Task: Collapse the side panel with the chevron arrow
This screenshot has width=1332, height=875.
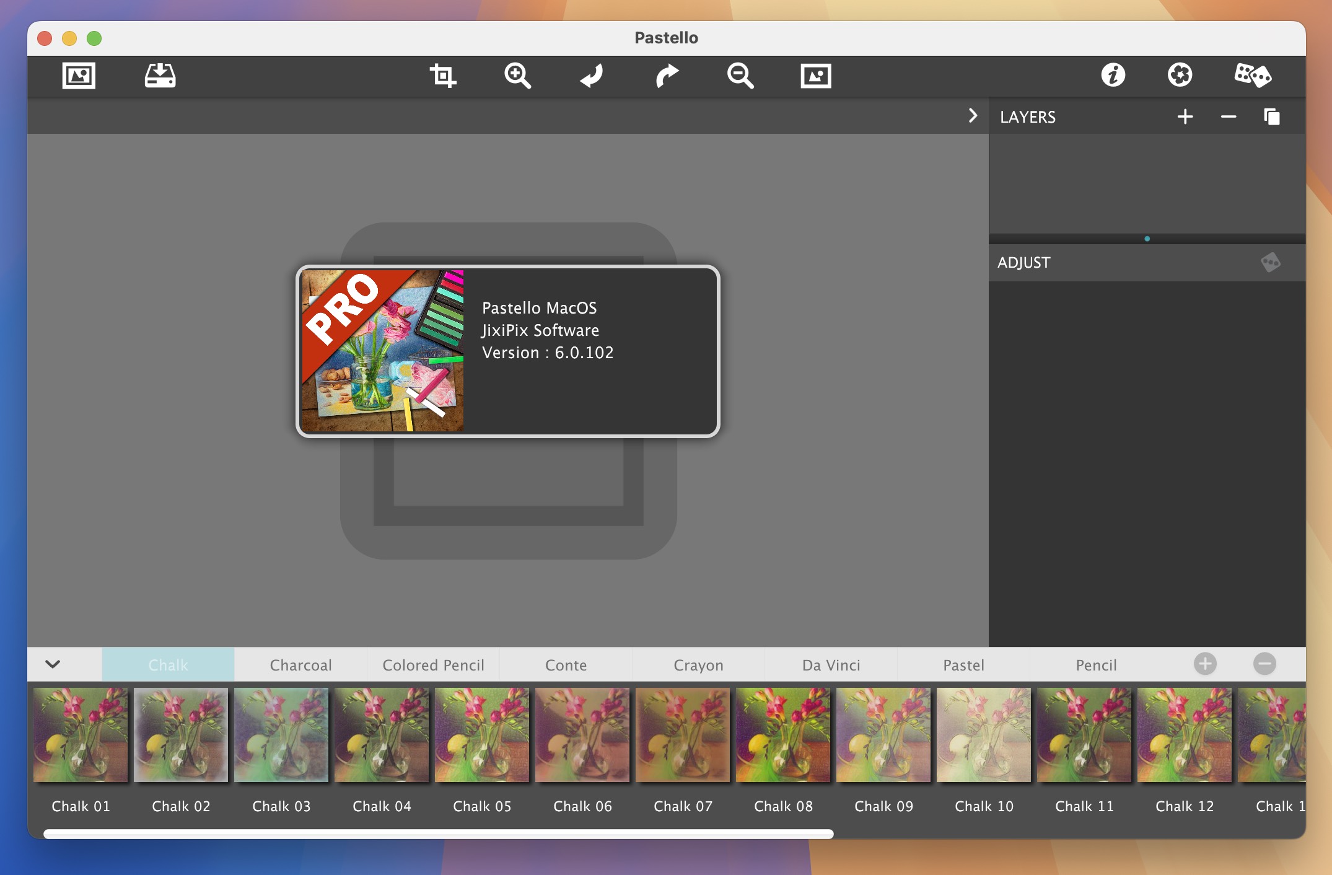Action: tap(973, 116)
